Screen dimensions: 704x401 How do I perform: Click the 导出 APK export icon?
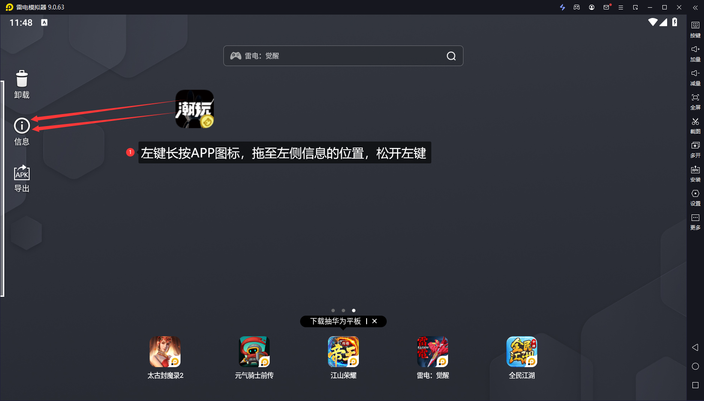coord(22,173)
